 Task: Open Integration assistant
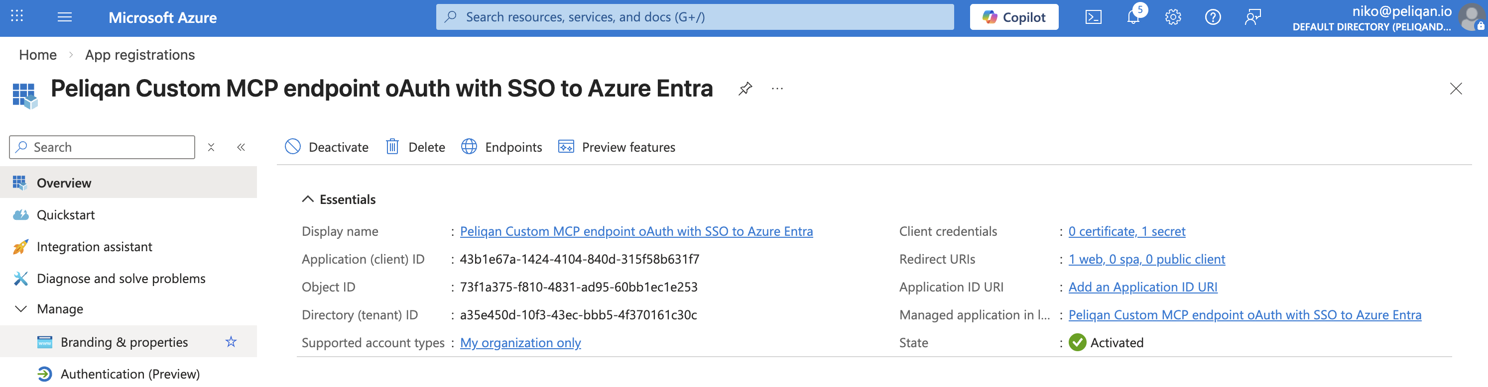(x=128, y=247)
